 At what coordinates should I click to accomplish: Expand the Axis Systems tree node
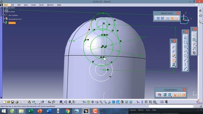3,15
